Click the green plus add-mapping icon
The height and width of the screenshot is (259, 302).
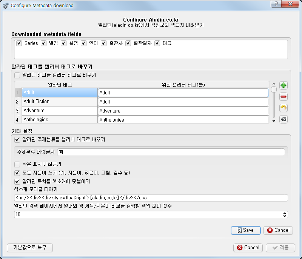coord(284,85)
